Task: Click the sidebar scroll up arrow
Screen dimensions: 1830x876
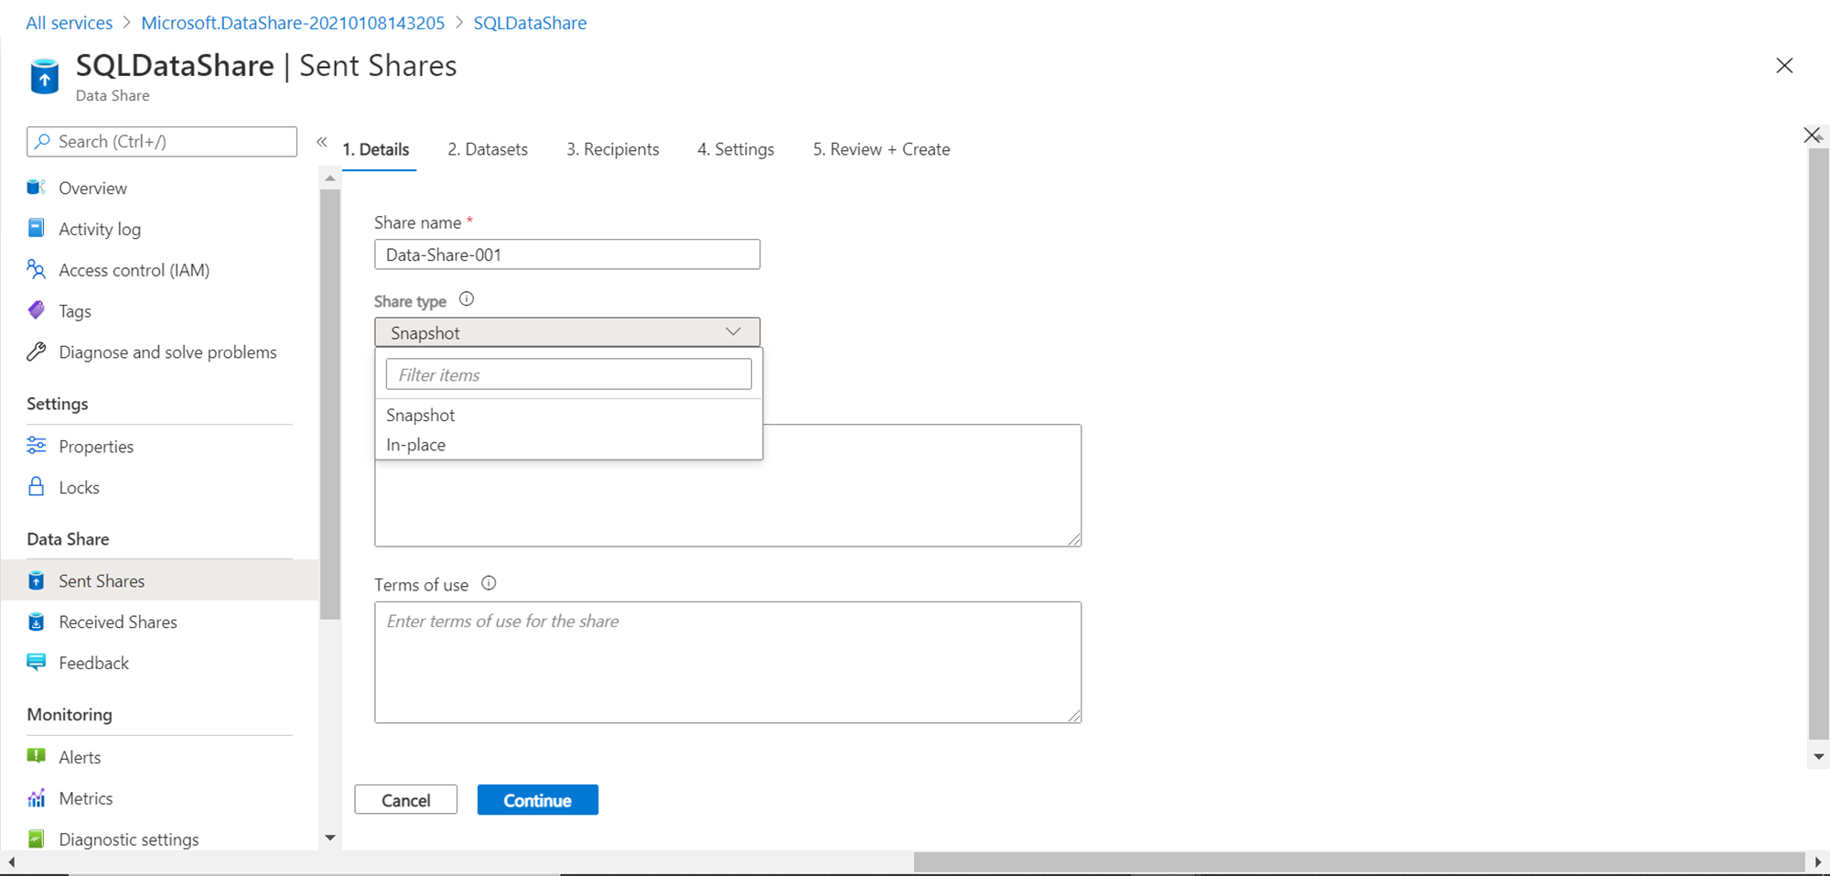Action: [330, 178]
